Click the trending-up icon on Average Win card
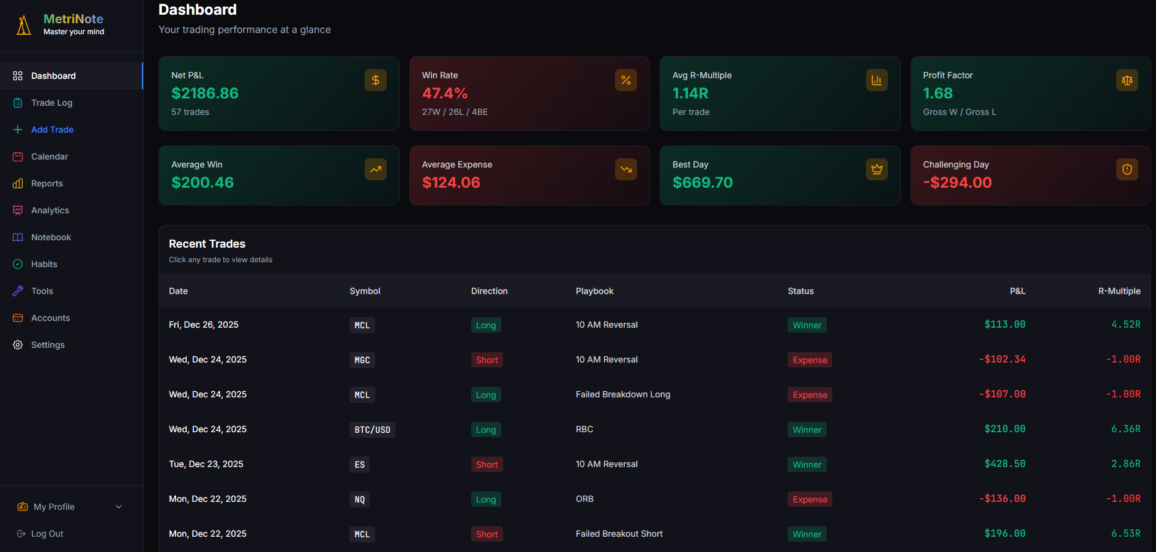1156x552 pixels. point(375,169)
